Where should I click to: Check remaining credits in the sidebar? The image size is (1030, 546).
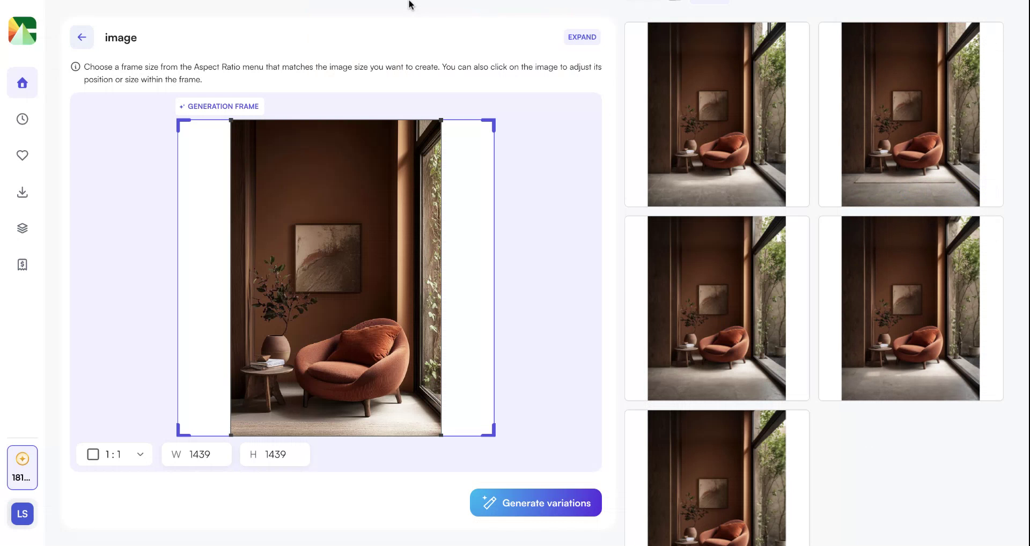click(x=22, y=467)
